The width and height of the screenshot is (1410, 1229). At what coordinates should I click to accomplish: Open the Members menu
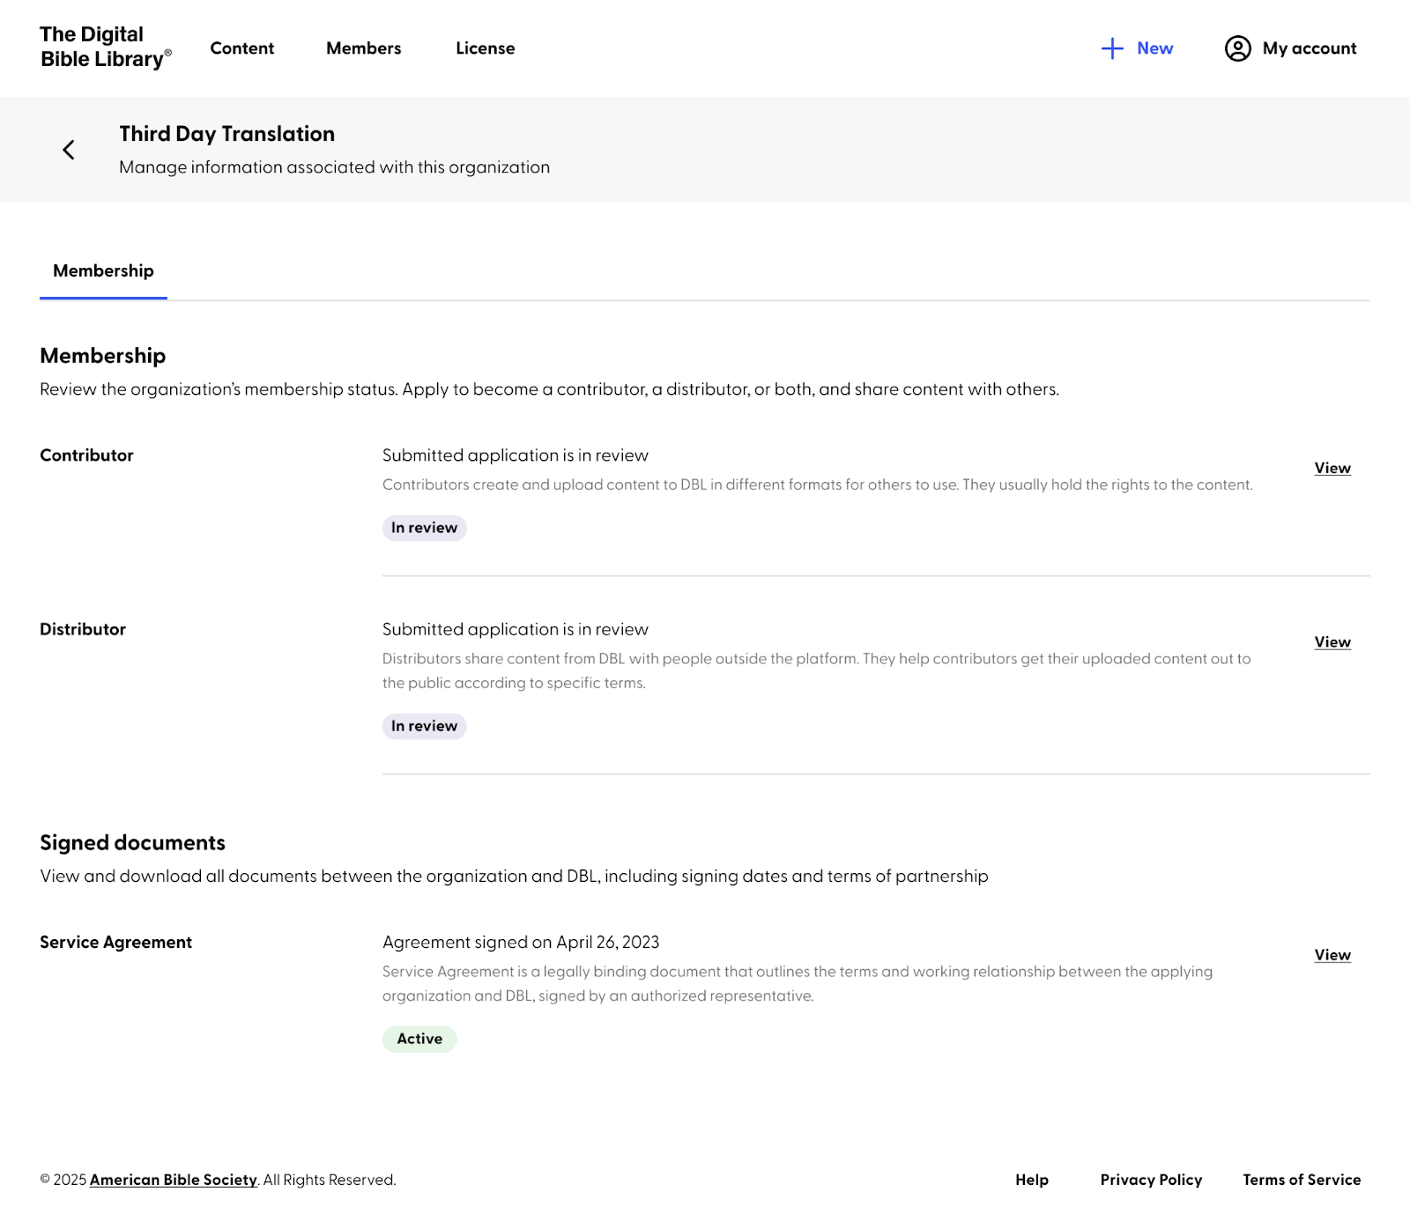coord(364,48)
